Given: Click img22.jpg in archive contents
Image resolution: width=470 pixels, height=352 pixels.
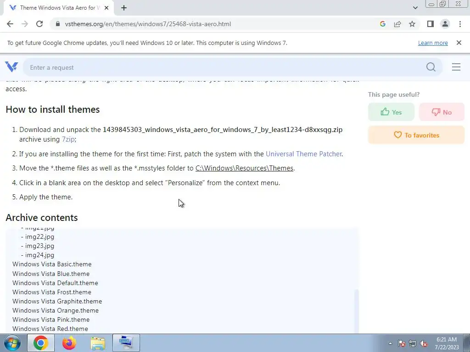Looking at the screenshot, I should (39, 237).
